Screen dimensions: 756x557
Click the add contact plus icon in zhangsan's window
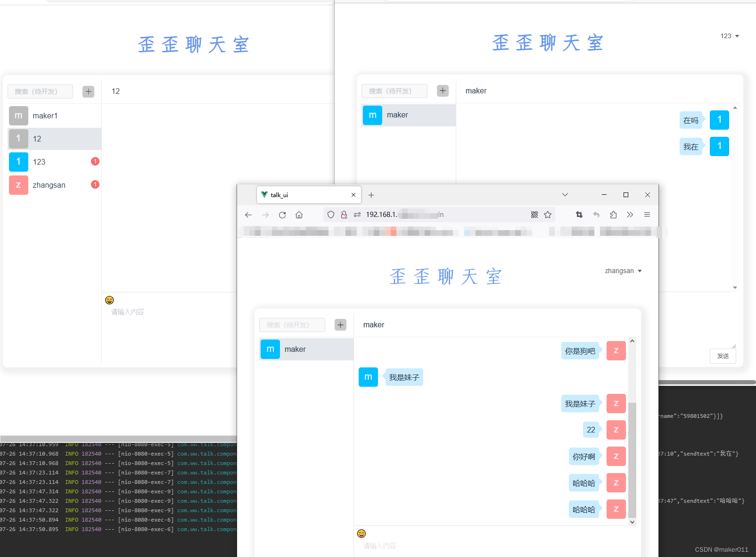click(340, 324)
